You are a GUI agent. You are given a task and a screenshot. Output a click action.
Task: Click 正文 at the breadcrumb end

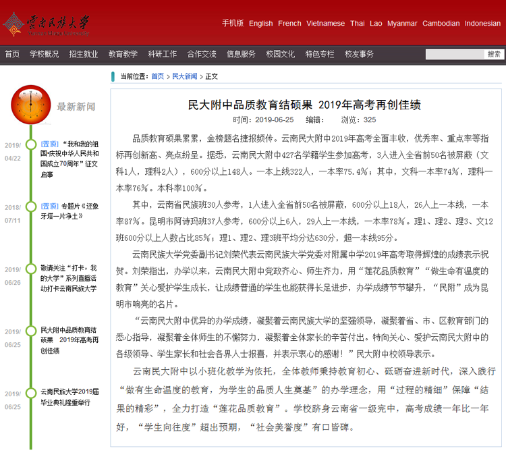[x=212, y=76]
